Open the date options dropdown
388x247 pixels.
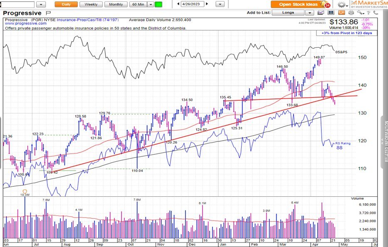[220, 4]
